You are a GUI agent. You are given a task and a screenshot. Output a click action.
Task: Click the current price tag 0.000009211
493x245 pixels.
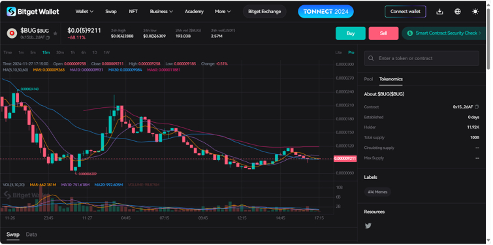pyautogui.click(x=345, y=159)
